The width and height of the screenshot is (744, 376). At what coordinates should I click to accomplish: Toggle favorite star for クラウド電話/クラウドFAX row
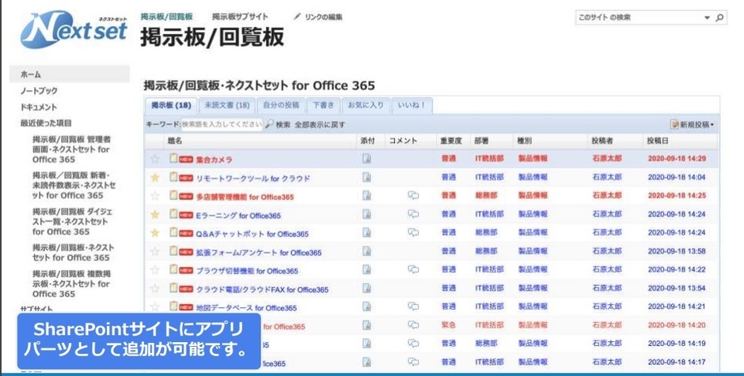(x=154, y=288)
